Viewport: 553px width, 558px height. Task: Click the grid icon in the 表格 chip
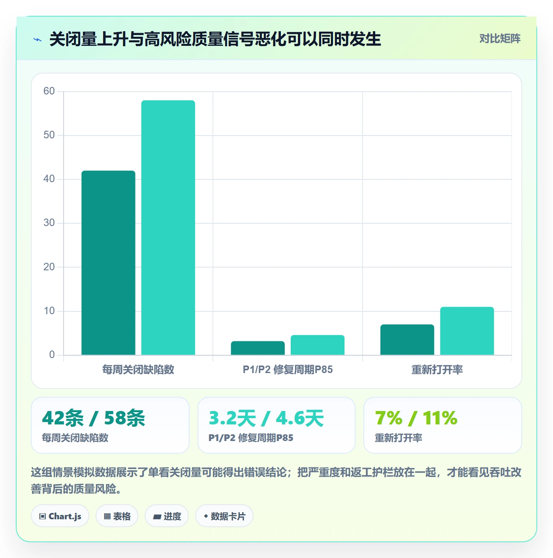(107, 517)
